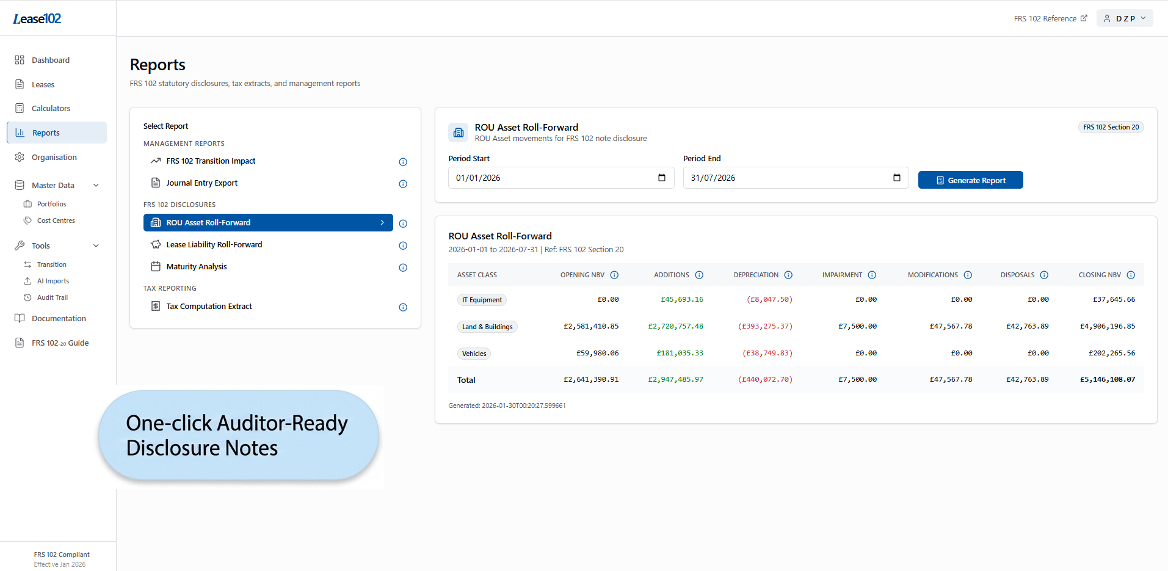This screenshot has height=571, width=1168.
Task: Show info for Closing NBV column
Action: [x=1131, y=275]
